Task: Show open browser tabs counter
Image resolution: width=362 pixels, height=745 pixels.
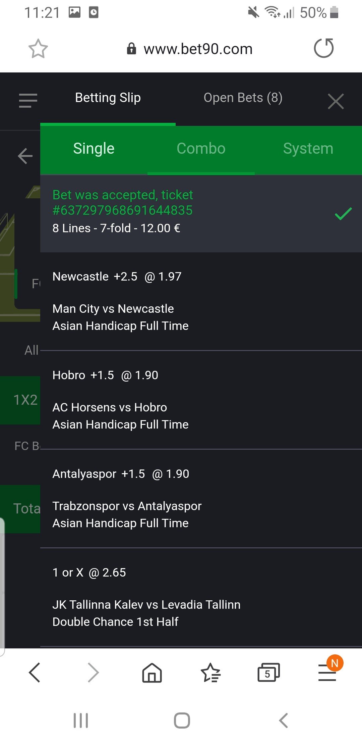Action: pyautogui.click(x=268, y=673)
